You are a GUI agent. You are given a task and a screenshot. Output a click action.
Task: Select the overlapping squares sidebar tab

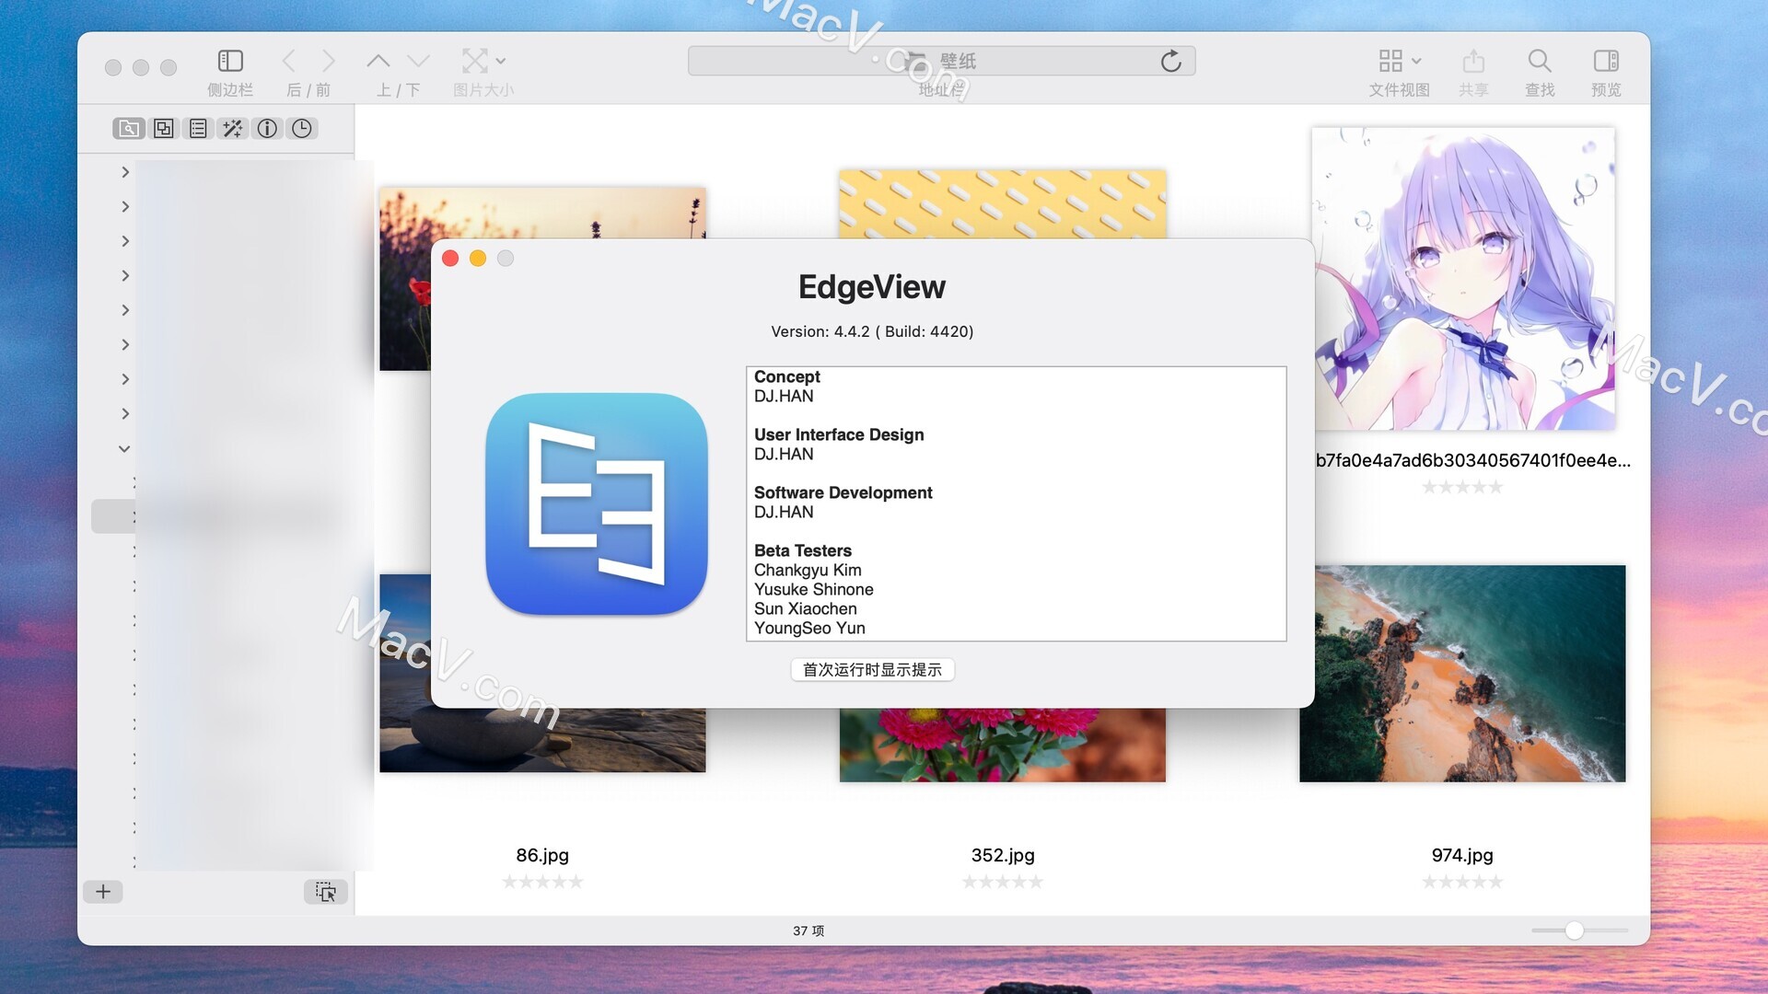(164, 129)
